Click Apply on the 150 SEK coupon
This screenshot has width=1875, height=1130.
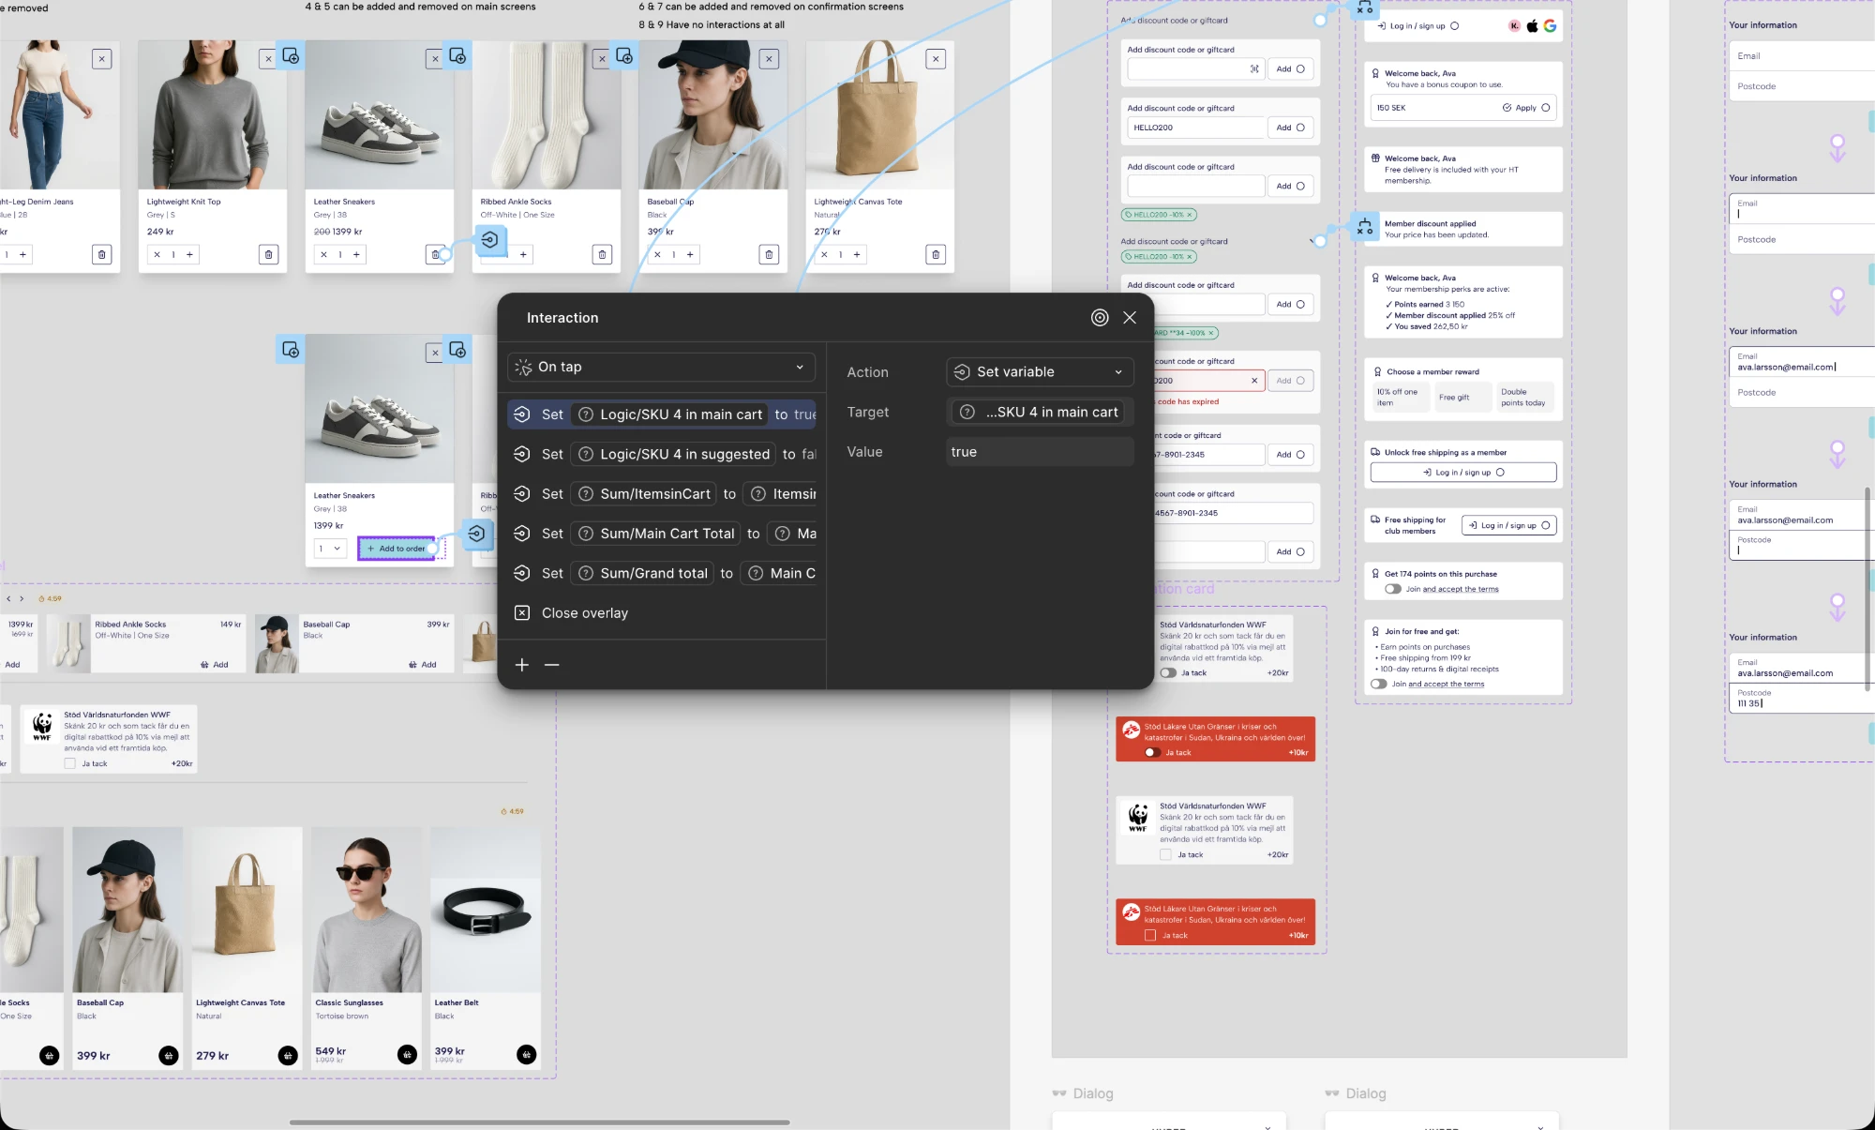(1526, 108)
